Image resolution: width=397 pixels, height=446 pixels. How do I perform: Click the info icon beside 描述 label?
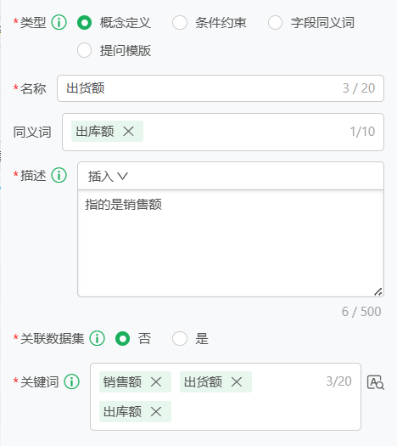tap(59, 175)
